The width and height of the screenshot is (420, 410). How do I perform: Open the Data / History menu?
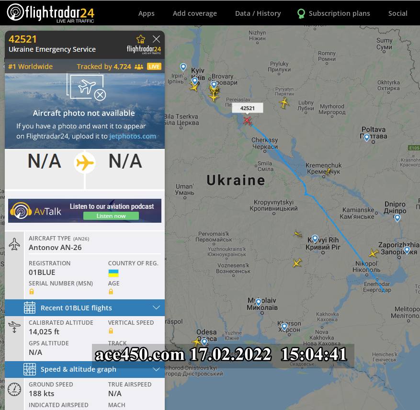258,13
